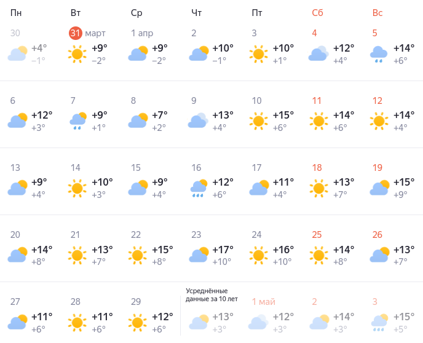Click the sun icon for April 28

click(77, 321)
